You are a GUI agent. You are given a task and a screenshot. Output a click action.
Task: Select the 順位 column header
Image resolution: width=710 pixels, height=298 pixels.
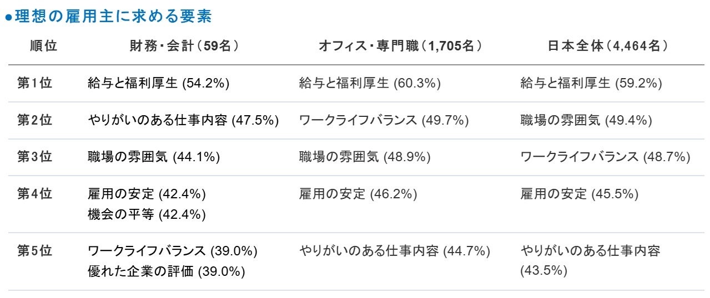pos(44,46)
